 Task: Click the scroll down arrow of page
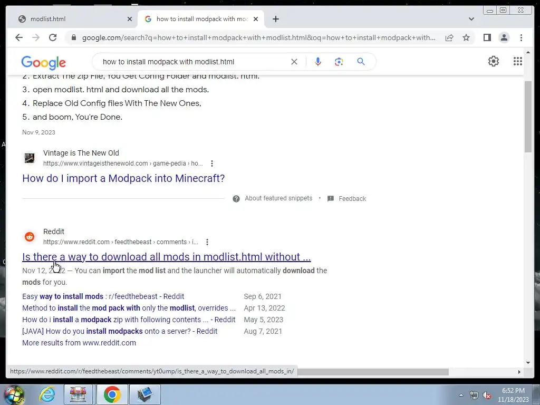pyautogui.click(x=528, y=363)
